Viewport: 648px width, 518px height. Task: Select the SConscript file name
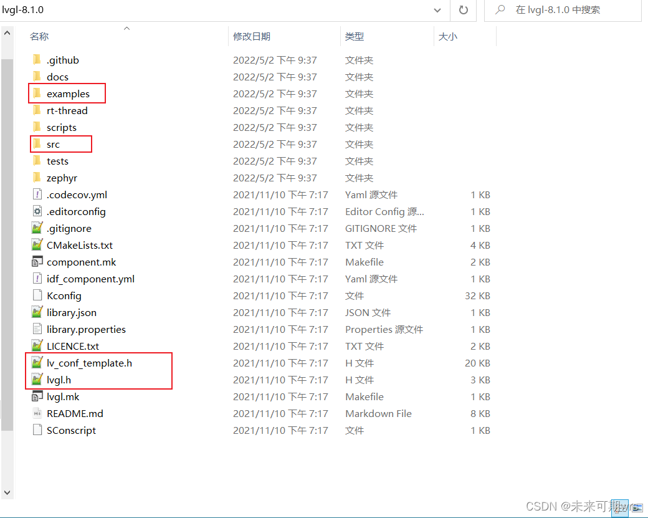pos(71,430)
